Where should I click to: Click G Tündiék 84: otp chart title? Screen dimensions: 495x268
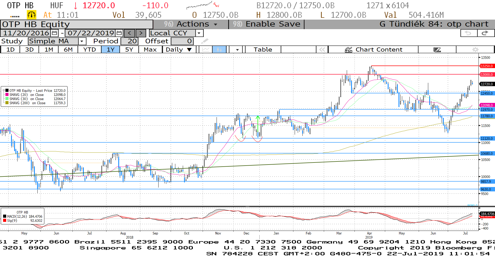tap(434, 24)
